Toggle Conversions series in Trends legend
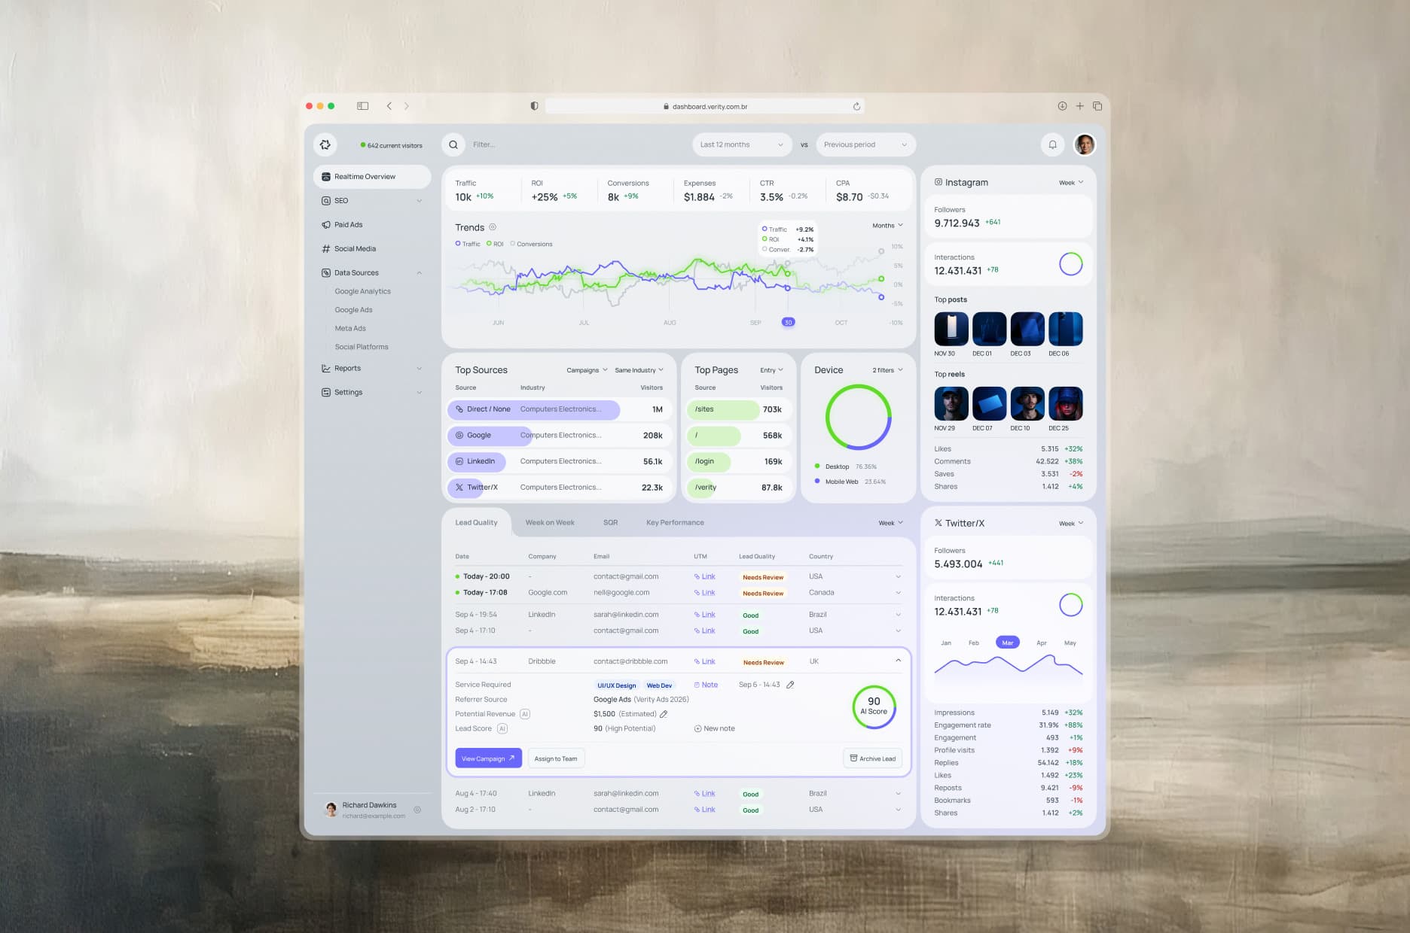This screenshot has width=1410, height=933. click(531, 244)
